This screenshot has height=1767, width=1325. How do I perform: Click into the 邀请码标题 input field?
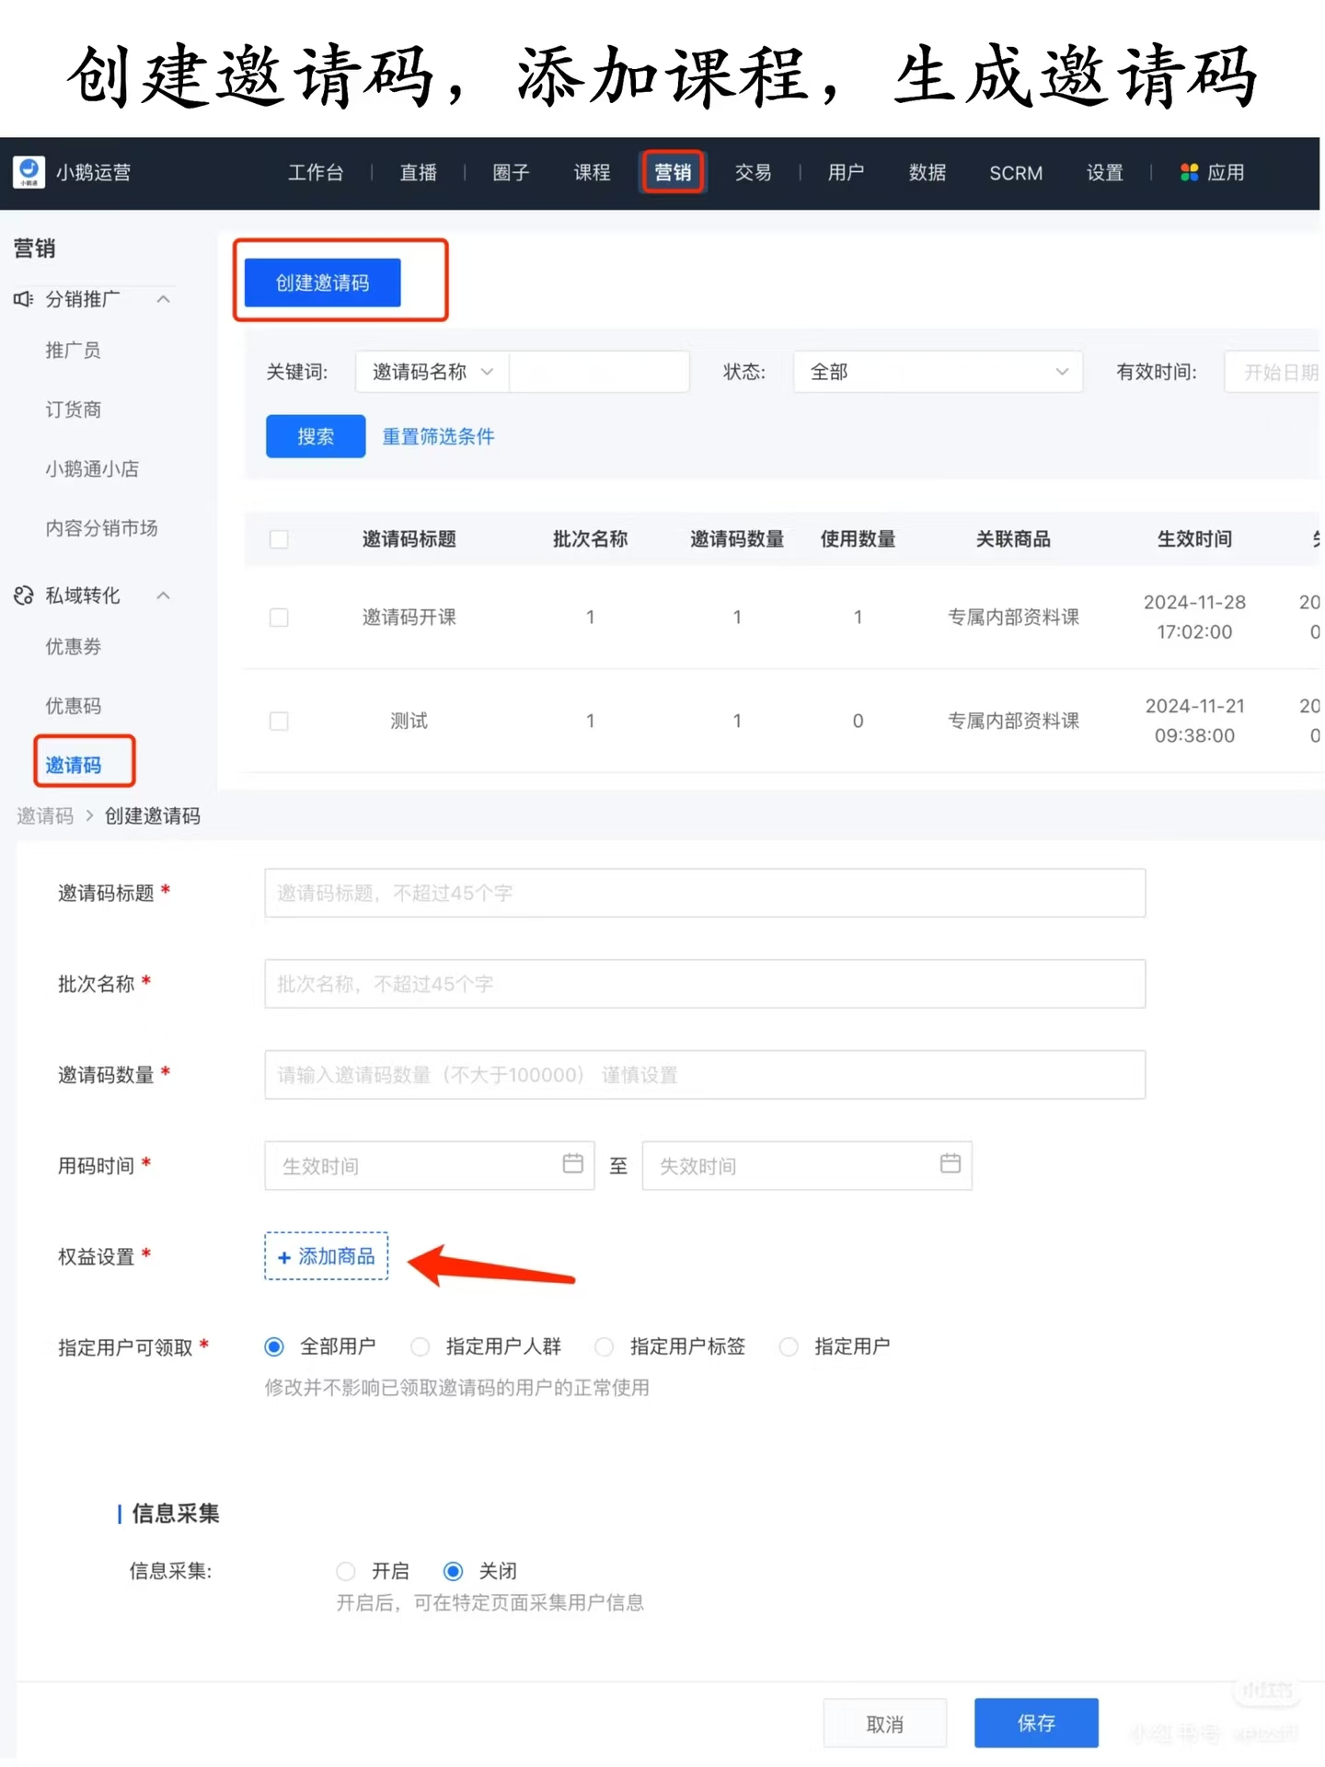tap(704, 893)
